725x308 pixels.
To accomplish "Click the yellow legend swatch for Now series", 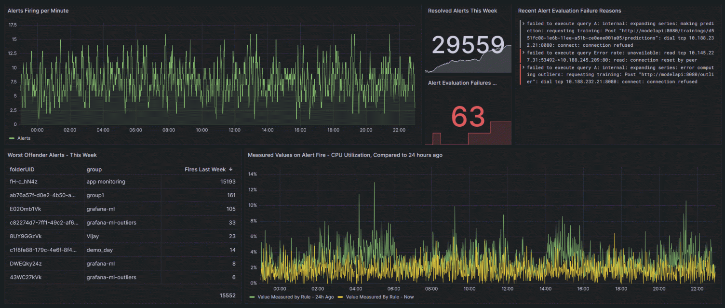I will 340,297.
